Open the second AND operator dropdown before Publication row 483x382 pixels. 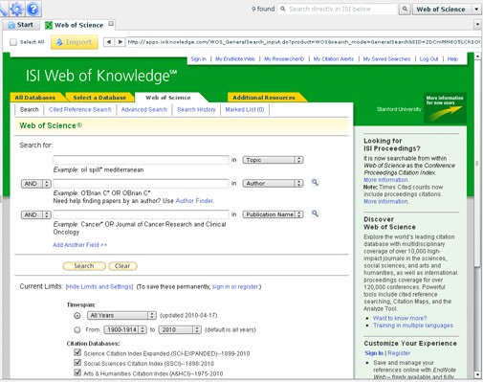tap(36, 214)
